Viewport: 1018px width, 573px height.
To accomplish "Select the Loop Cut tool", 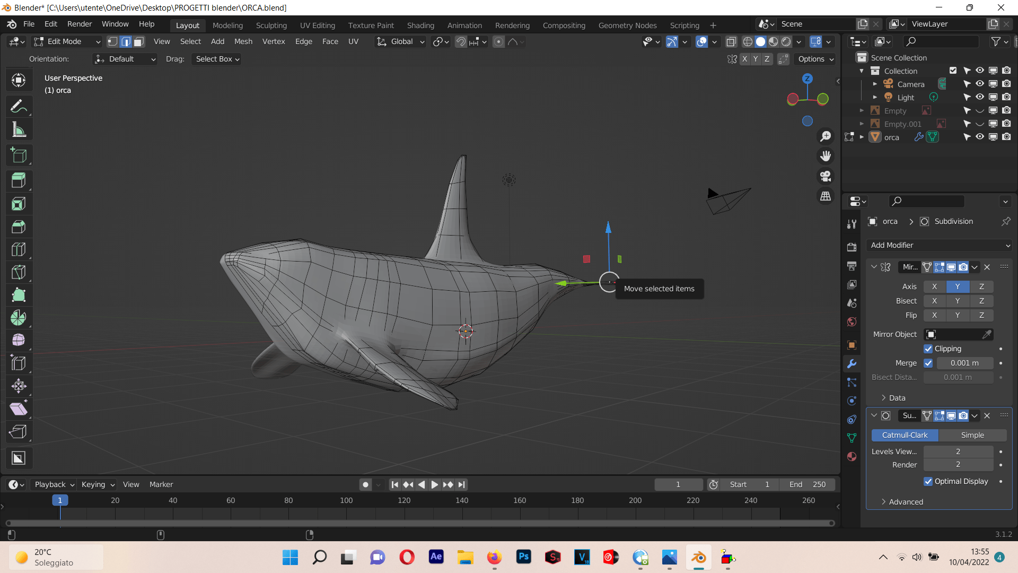I will coord(19,249).
